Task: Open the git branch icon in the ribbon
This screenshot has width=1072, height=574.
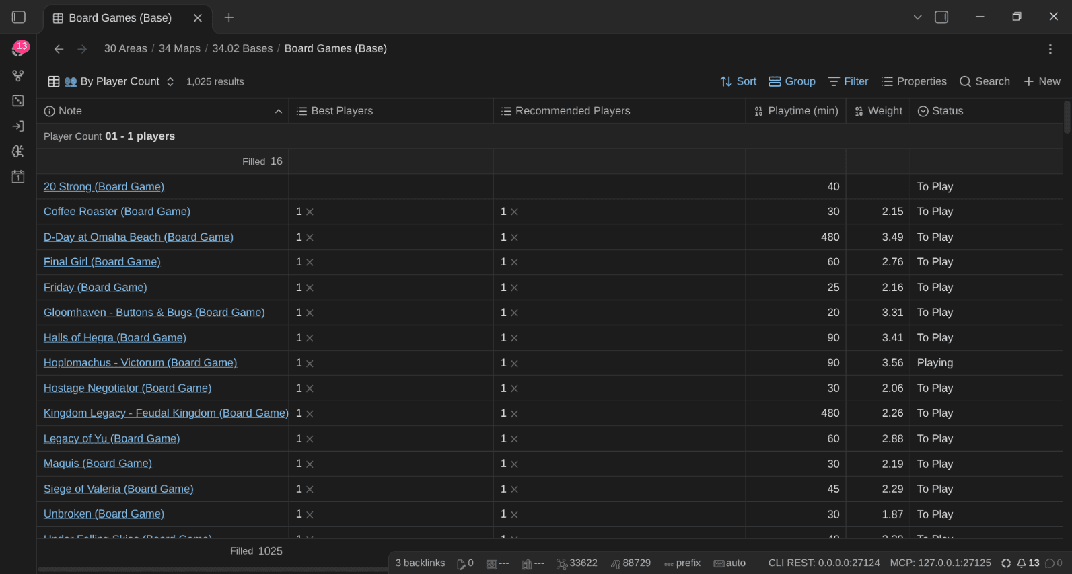Action: point(18,75)
